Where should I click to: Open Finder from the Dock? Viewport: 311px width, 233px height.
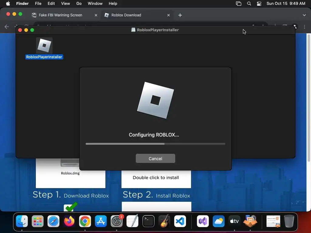pyautogui.click(x=22, y=221)
